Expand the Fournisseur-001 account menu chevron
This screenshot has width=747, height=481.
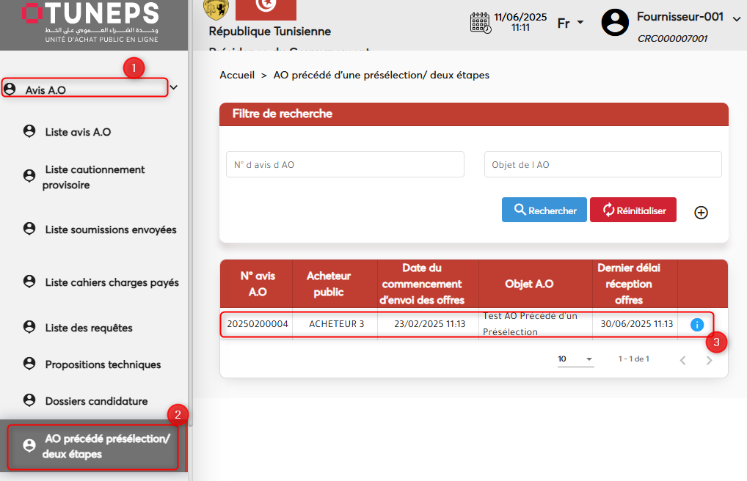coord(737,19)
